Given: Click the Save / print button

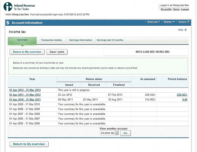Looking at the screenshot, I should (x=57, y=52).
